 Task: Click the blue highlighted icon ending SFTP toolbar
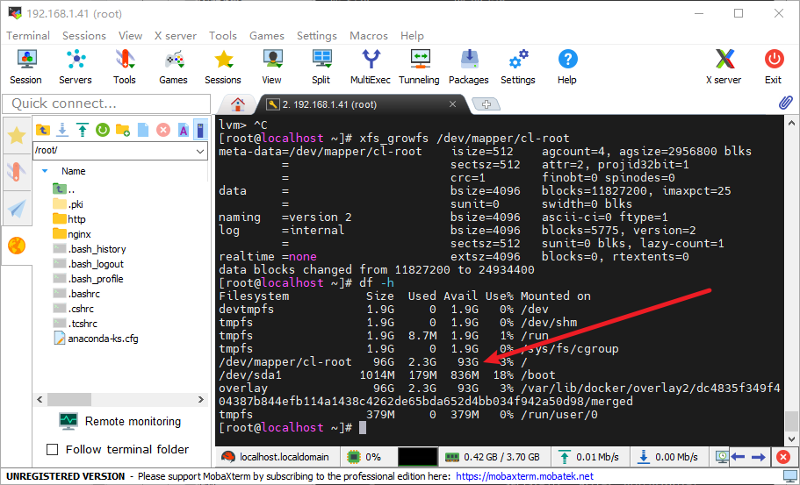(x=201, y=130)
